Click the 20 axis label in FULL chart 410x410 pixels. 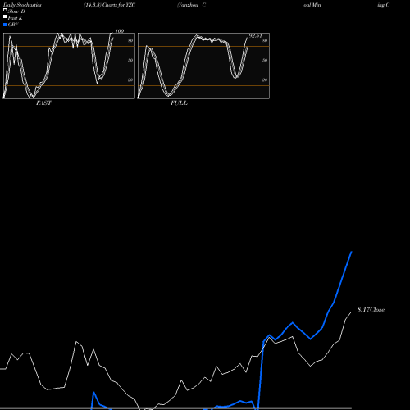point(265,80)
